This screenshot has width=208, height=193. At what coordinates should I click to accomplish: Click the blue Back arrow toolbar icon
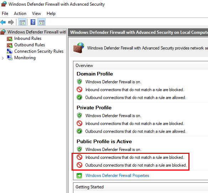pyautogui.click(x=3, y=22)
